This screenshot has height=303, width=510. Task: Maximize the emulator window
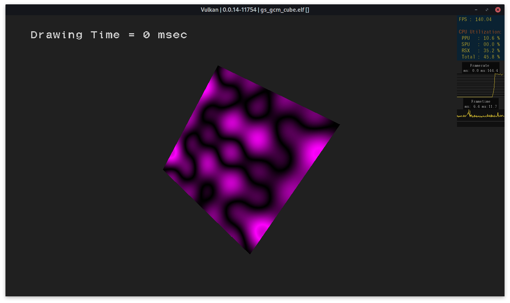487,10
